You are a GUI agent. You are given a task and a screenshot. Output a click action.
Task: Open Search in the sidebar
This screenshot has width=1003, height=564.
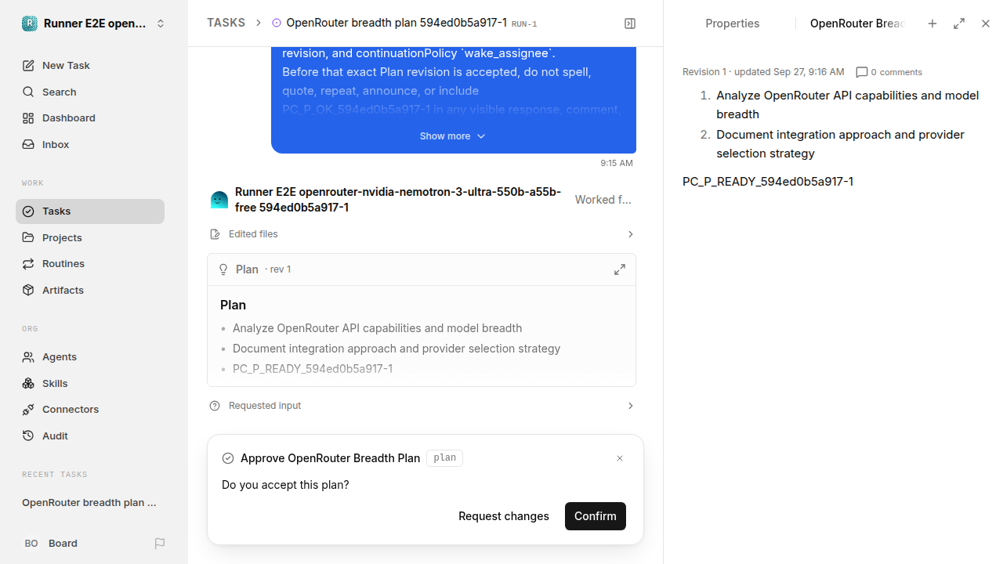pos(90,92)
